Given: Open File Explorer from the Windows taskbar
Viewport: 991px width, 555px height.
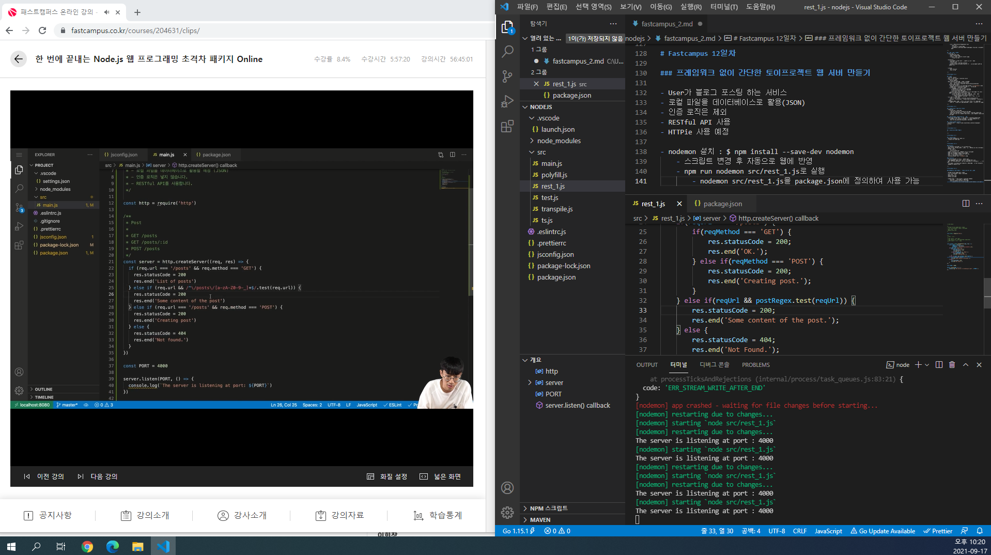Looking at the screenshot, I should pyautogui.click(x=137, y=546).
